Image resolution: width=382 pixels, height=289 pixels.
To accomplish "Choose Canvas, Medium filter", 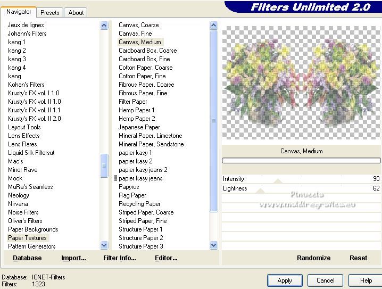I will (140, 42).
